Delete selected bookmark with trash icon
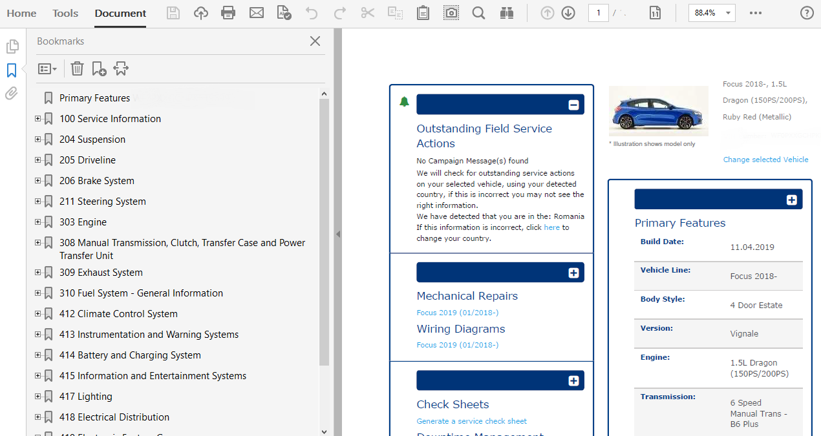The image size is (821, 436). tap(77, 68)
